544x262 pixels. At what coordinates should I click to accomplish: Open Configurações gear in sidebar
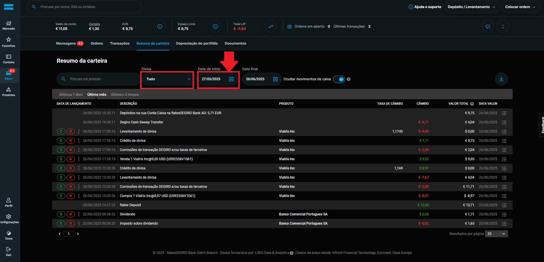point(9,219)
